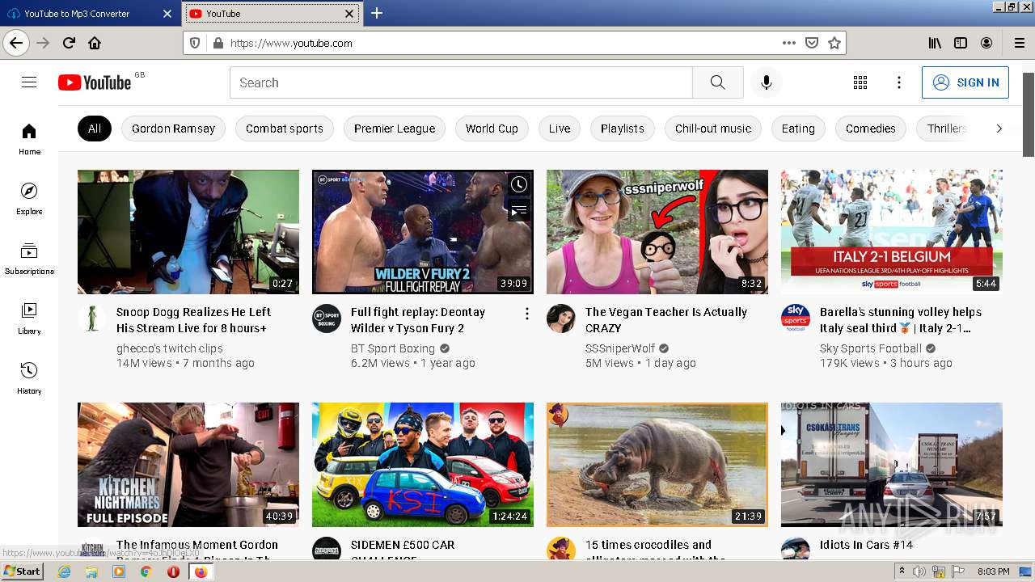Play hippo and crocodile video thumbnail
This screenshot has width=1035, height=582.
(x=657, y=465)
